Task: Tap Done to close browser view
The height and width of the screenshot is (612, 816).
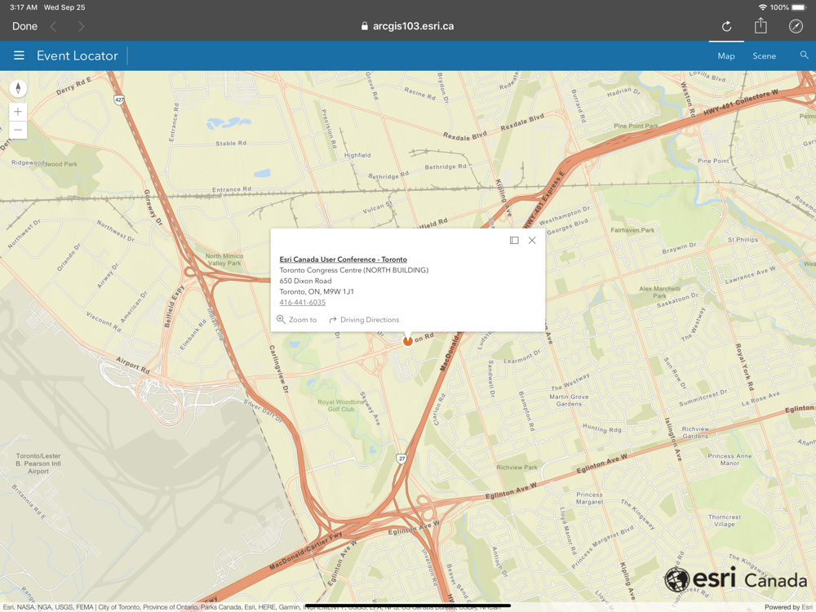Action: (24, 26)
